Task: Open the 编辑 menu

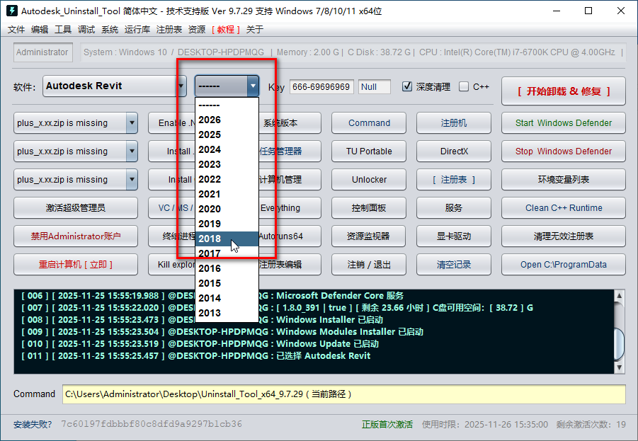Action: point(40,29)
